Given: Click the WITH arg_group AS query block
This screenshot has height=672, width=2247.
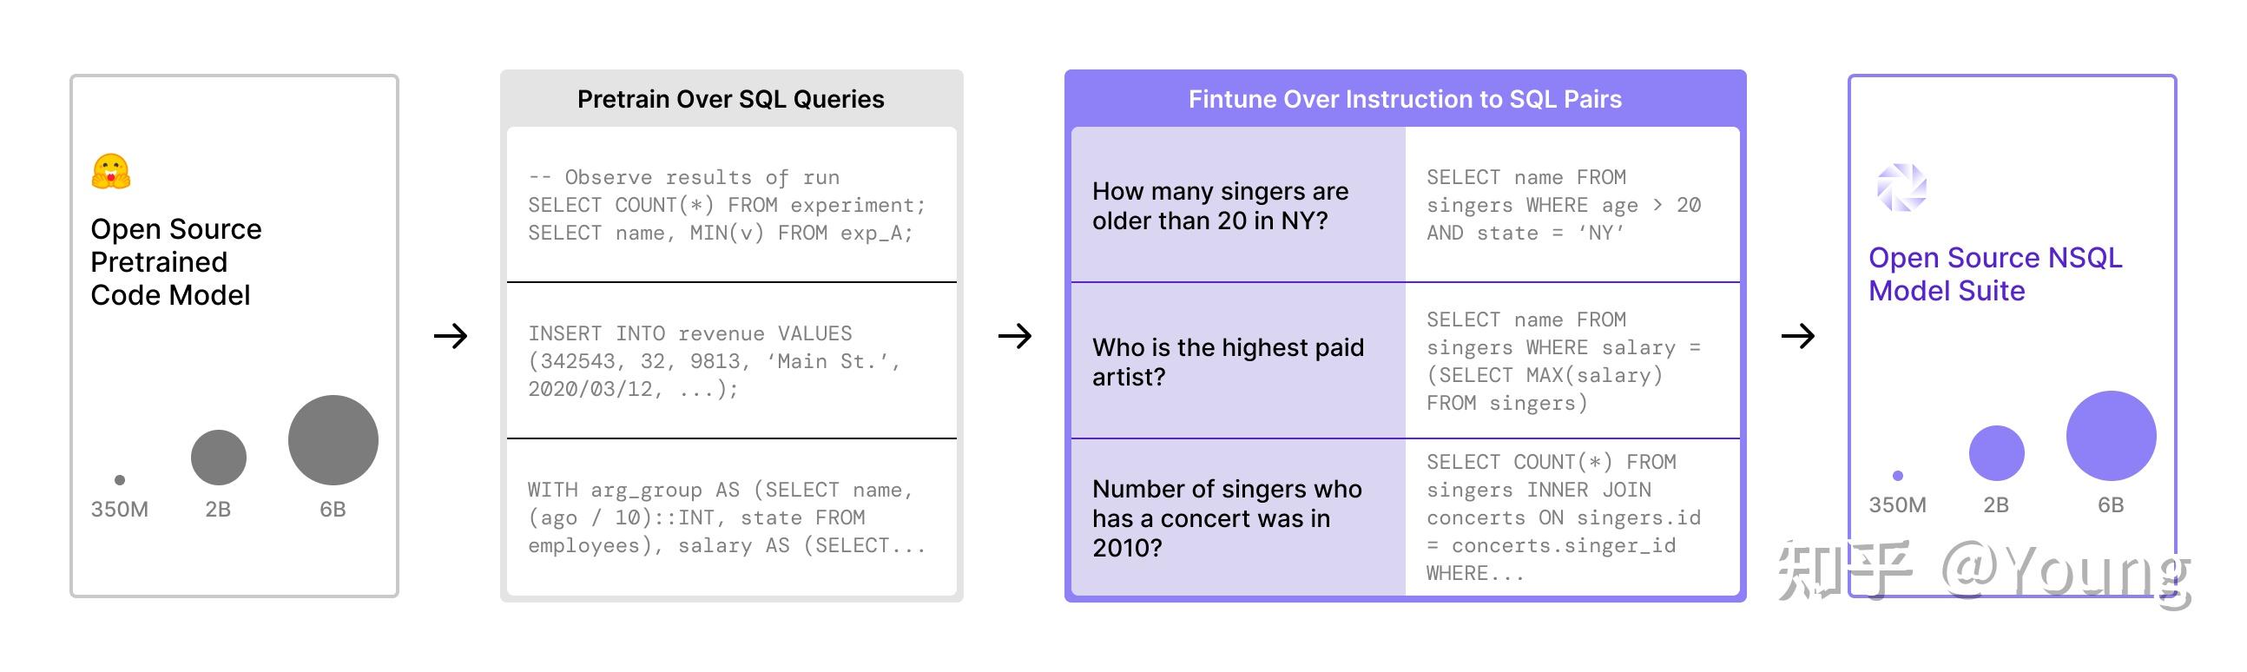Looking at the screenshot, I should pos(732,517).
